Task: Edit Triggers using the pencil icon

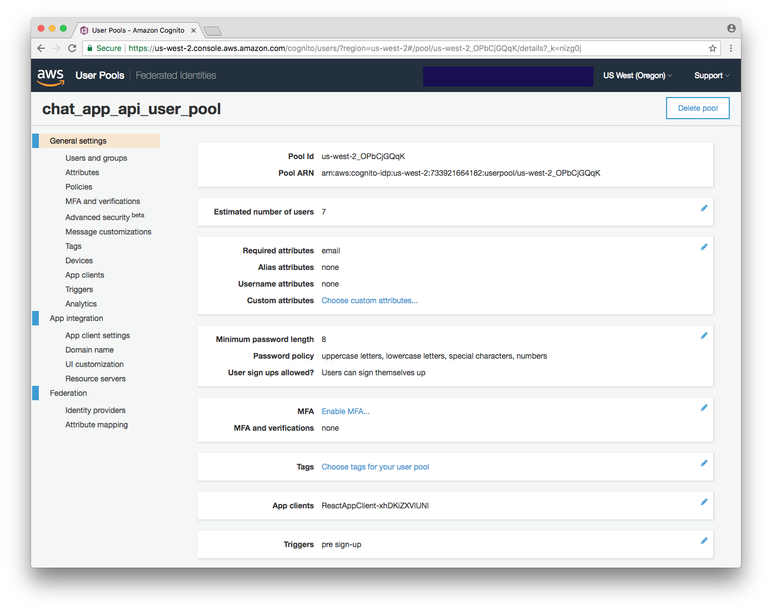Action: tap(704, 541)
